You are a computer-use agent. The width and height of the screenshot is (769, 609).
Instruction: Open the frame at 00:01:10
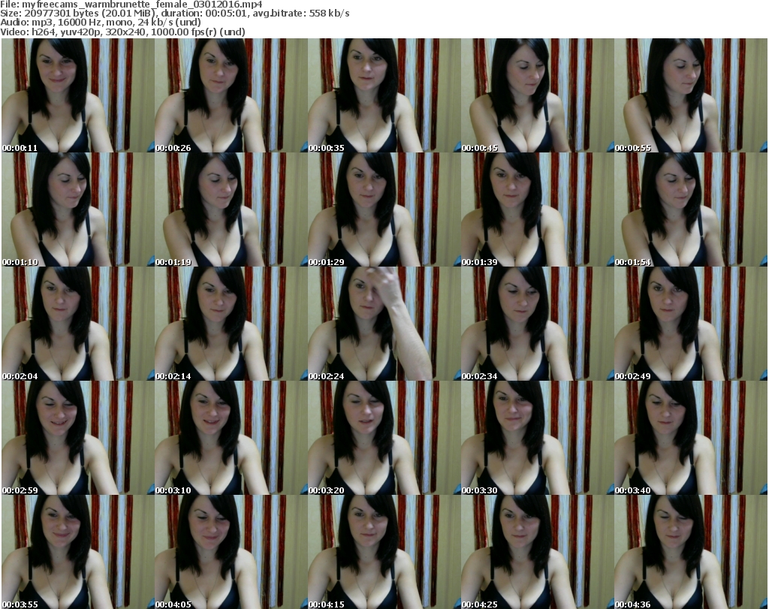(78, 210)
